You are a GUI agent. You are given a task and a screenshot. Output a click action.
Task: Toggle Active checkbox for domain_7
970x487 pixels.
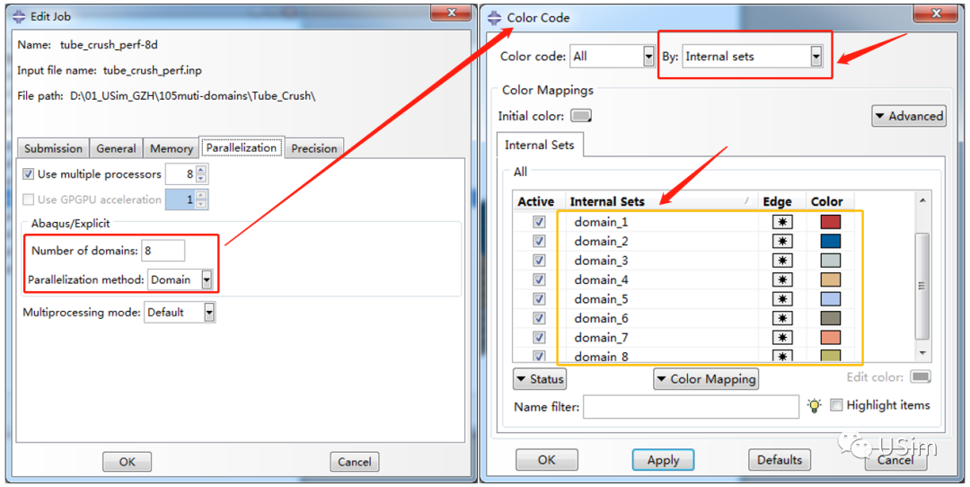[539, 337]
